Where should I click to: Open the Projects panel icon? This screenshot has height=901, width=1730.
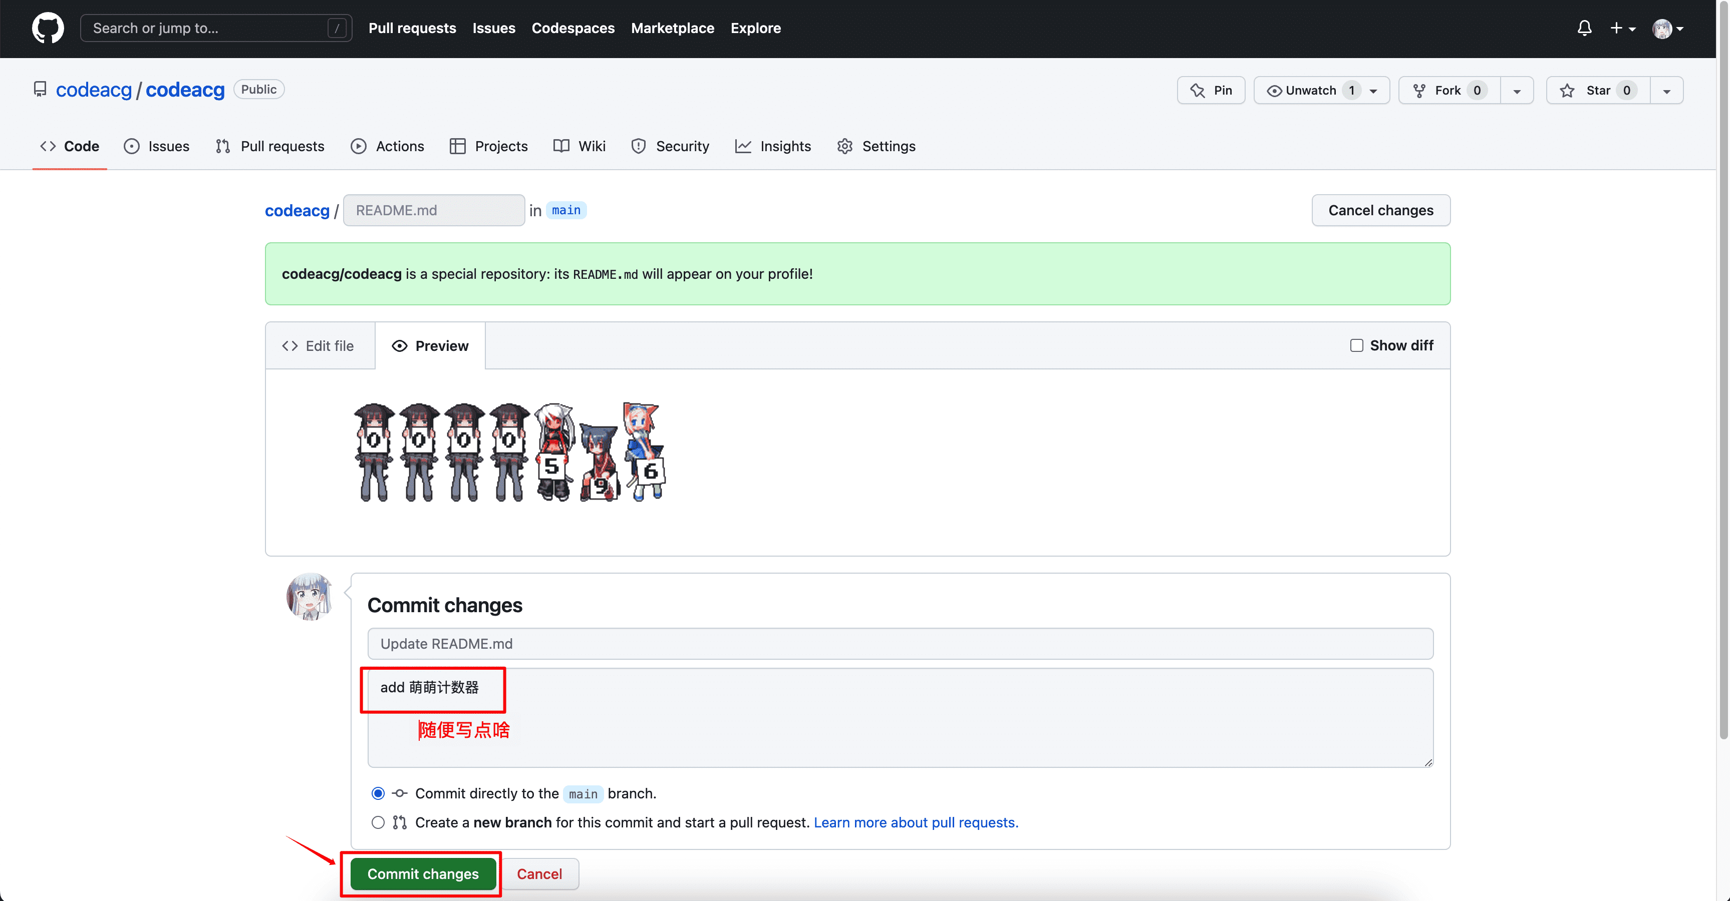[x=457, y=146]
